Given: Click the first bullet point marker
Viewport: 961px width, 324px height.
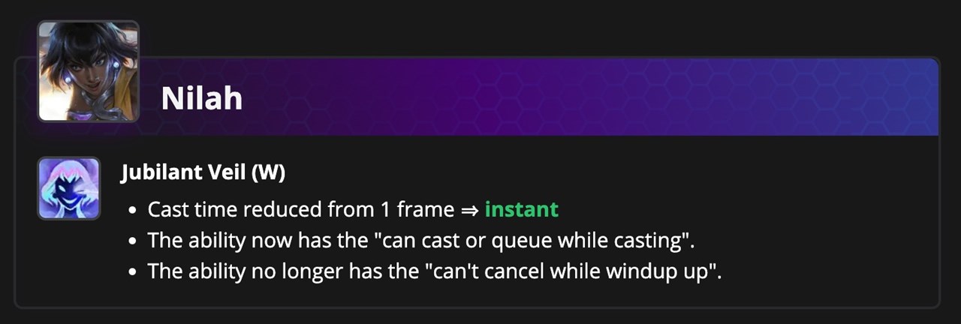Looking at the screenshot, I should click(x=133, y=211).
